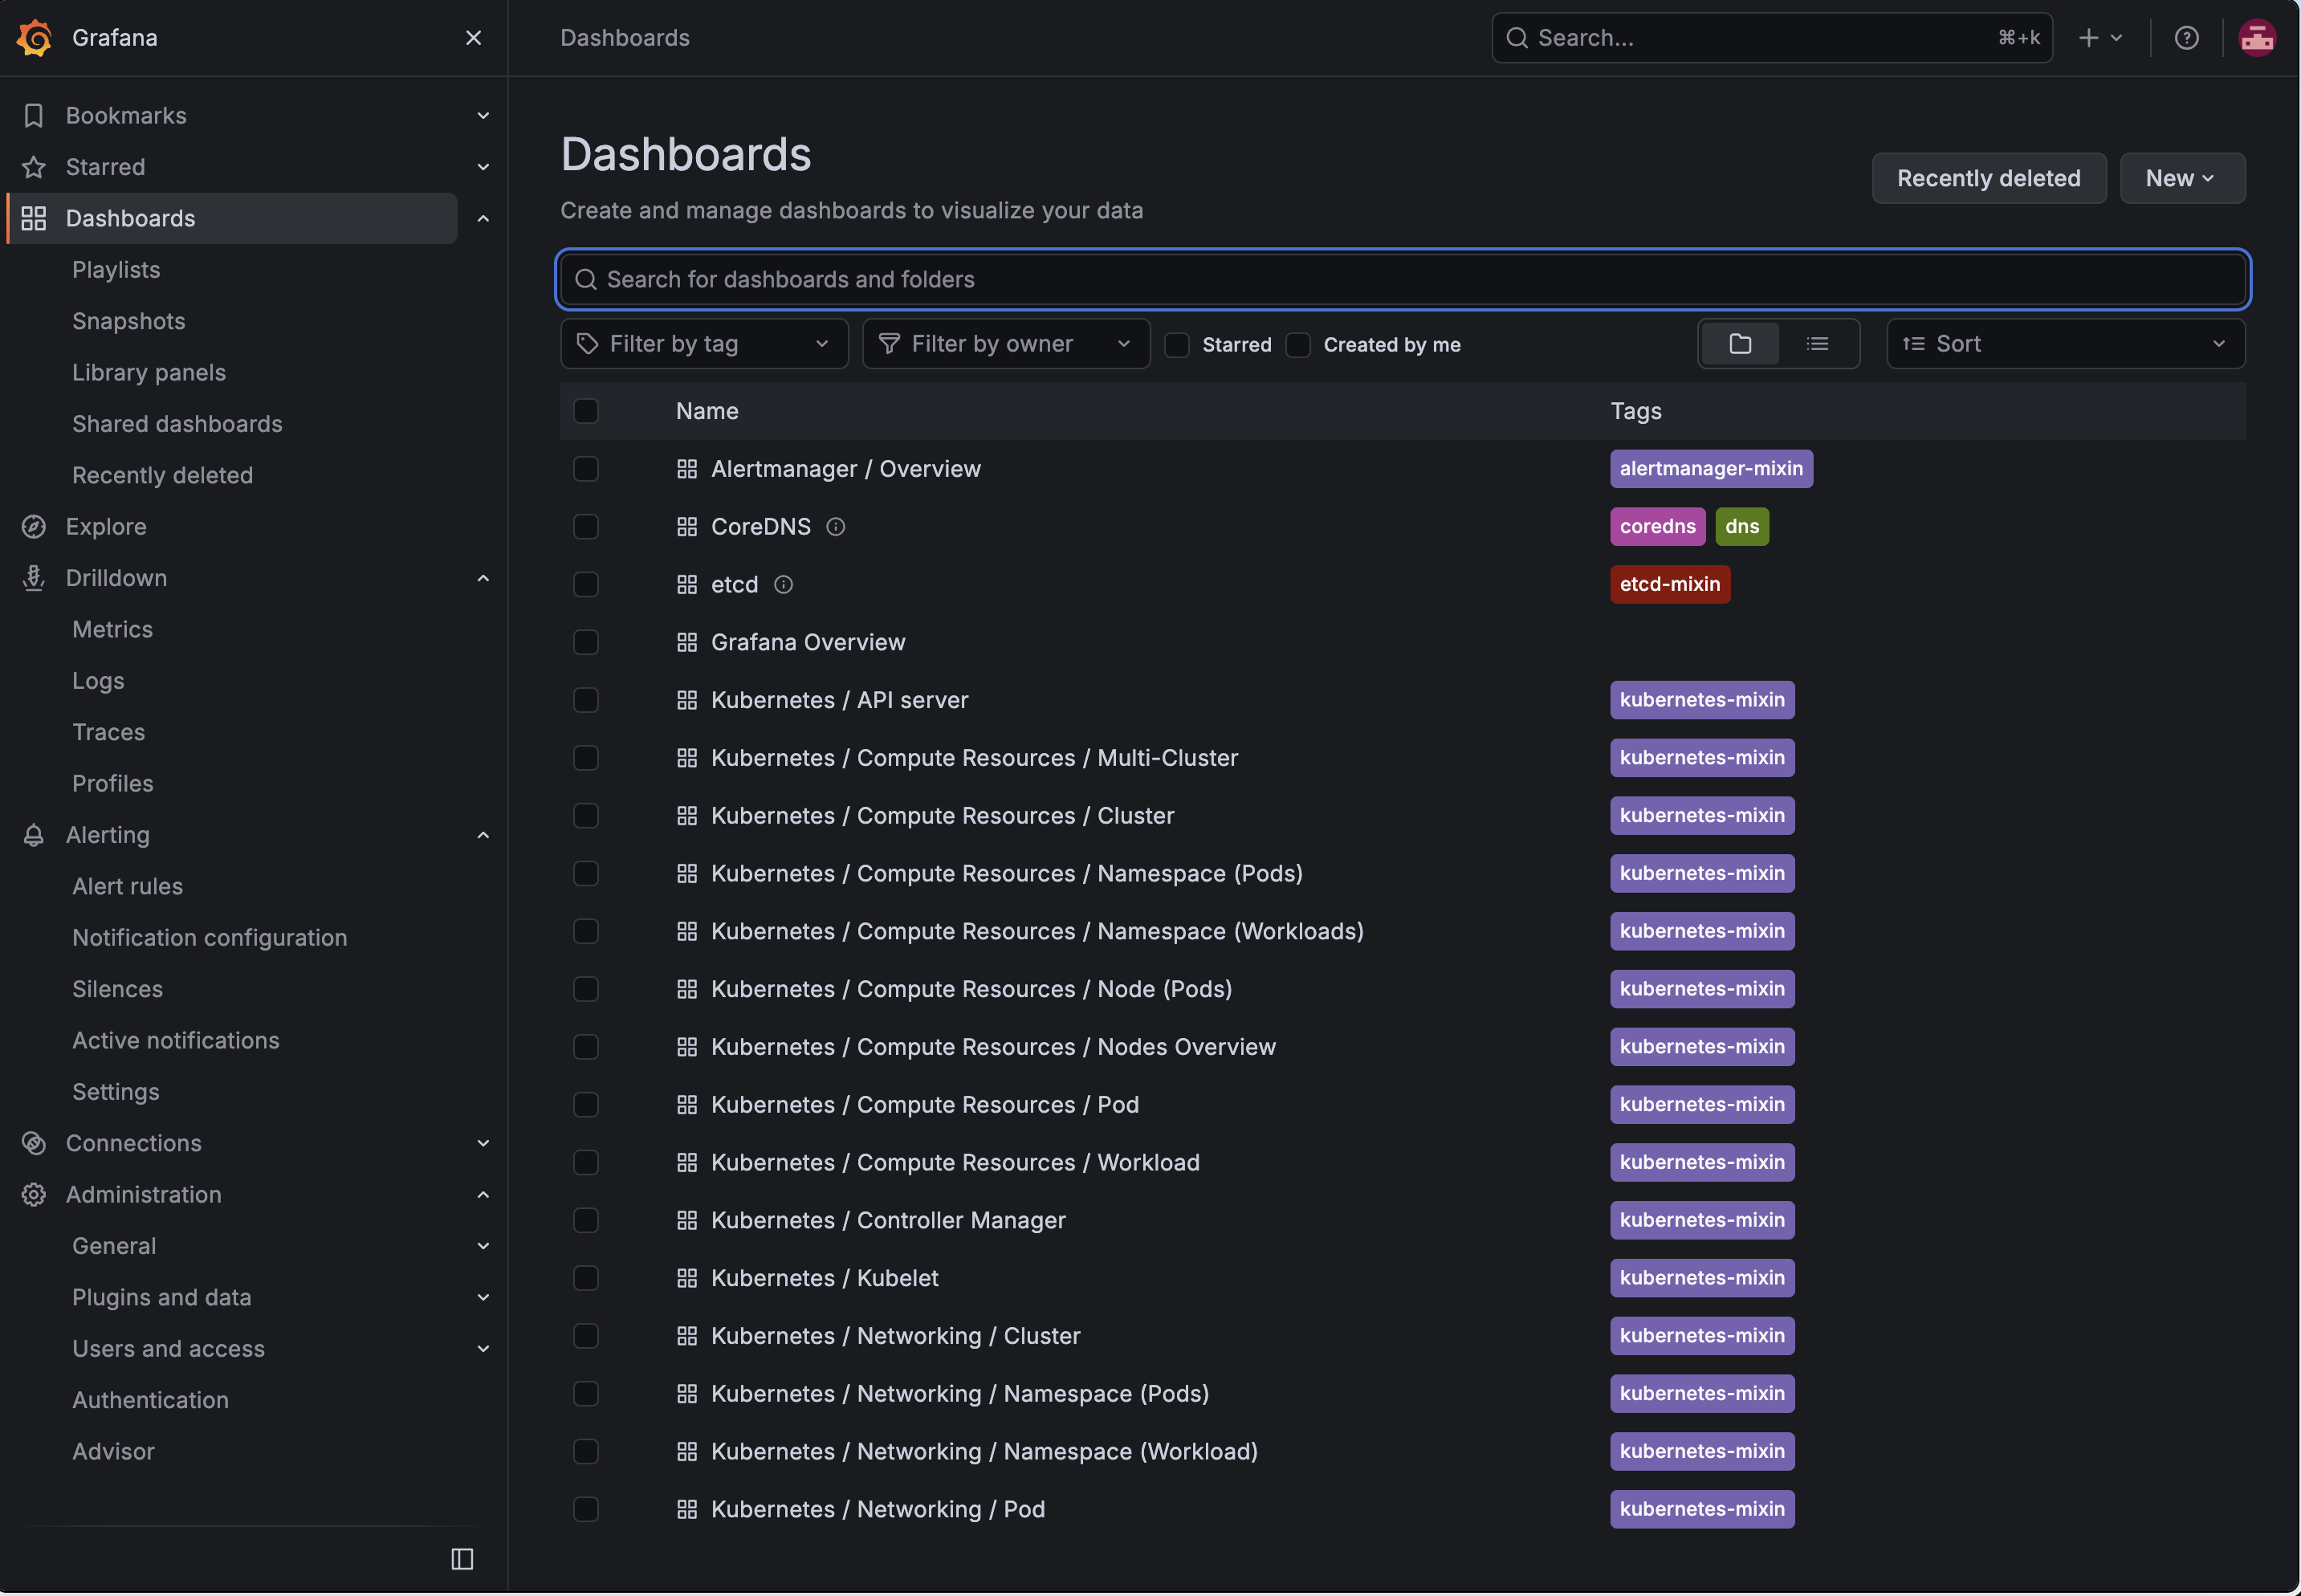Click the Administration gear icon
This screenshot has height=1596, width=2301.
pos(34,1194)
